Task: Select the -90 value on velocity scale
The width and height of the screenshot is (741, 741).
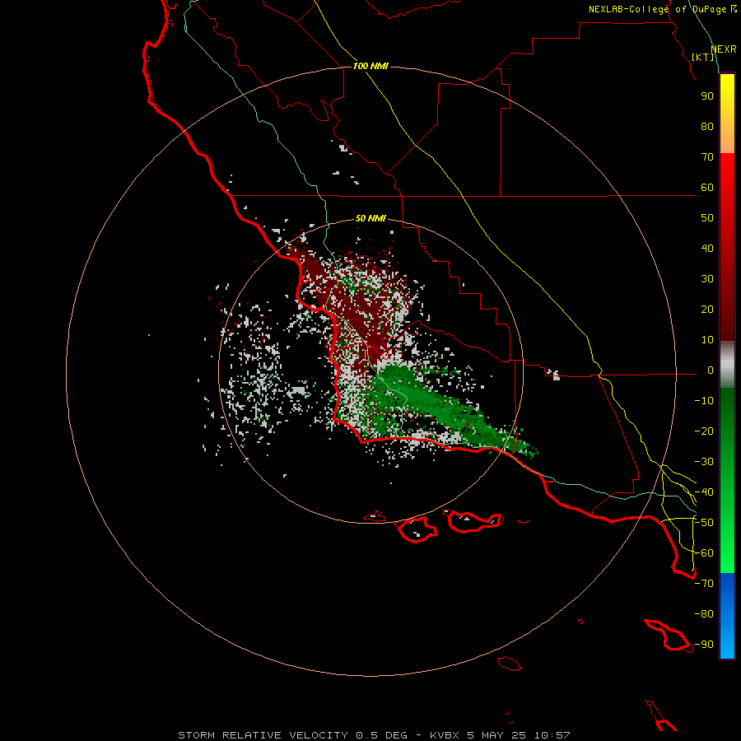Action: [x=704, y=645]
